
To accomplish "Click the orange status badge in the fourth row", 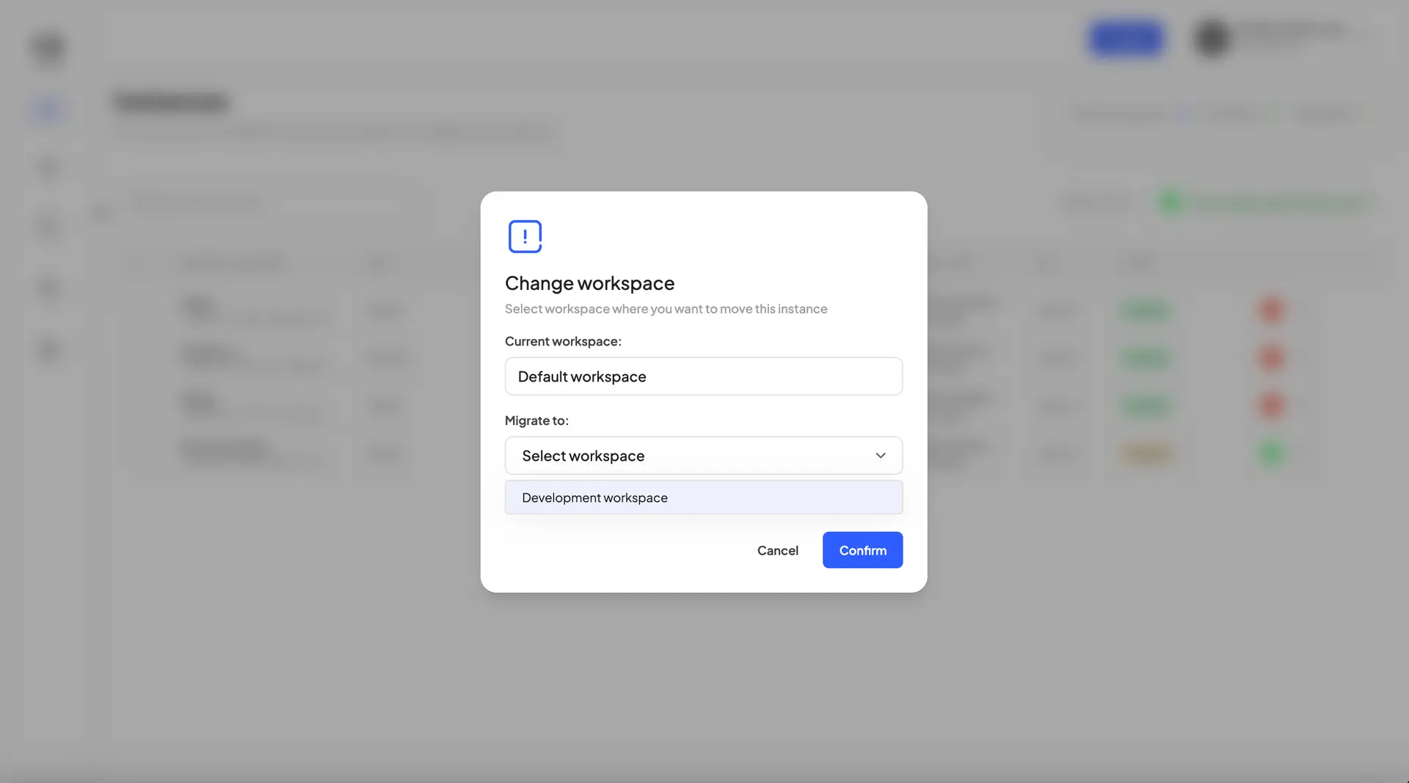I will coord(1145,453).
